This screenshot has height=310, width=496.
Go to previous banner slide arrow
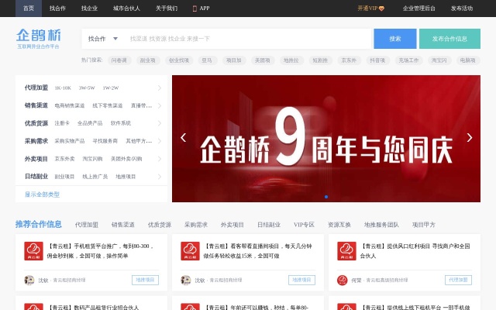184,138
